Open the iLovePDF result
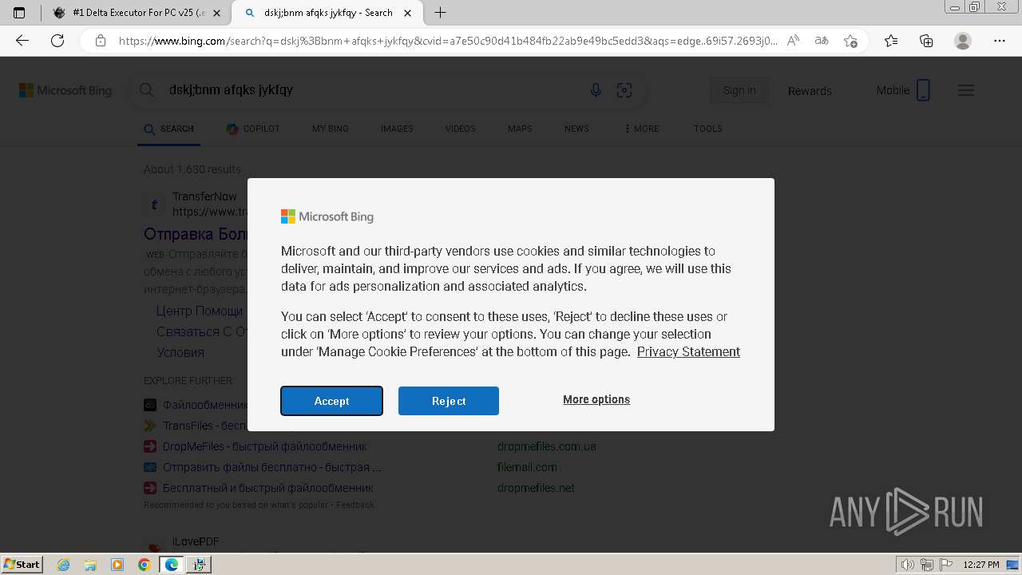 tap(196, 541)
